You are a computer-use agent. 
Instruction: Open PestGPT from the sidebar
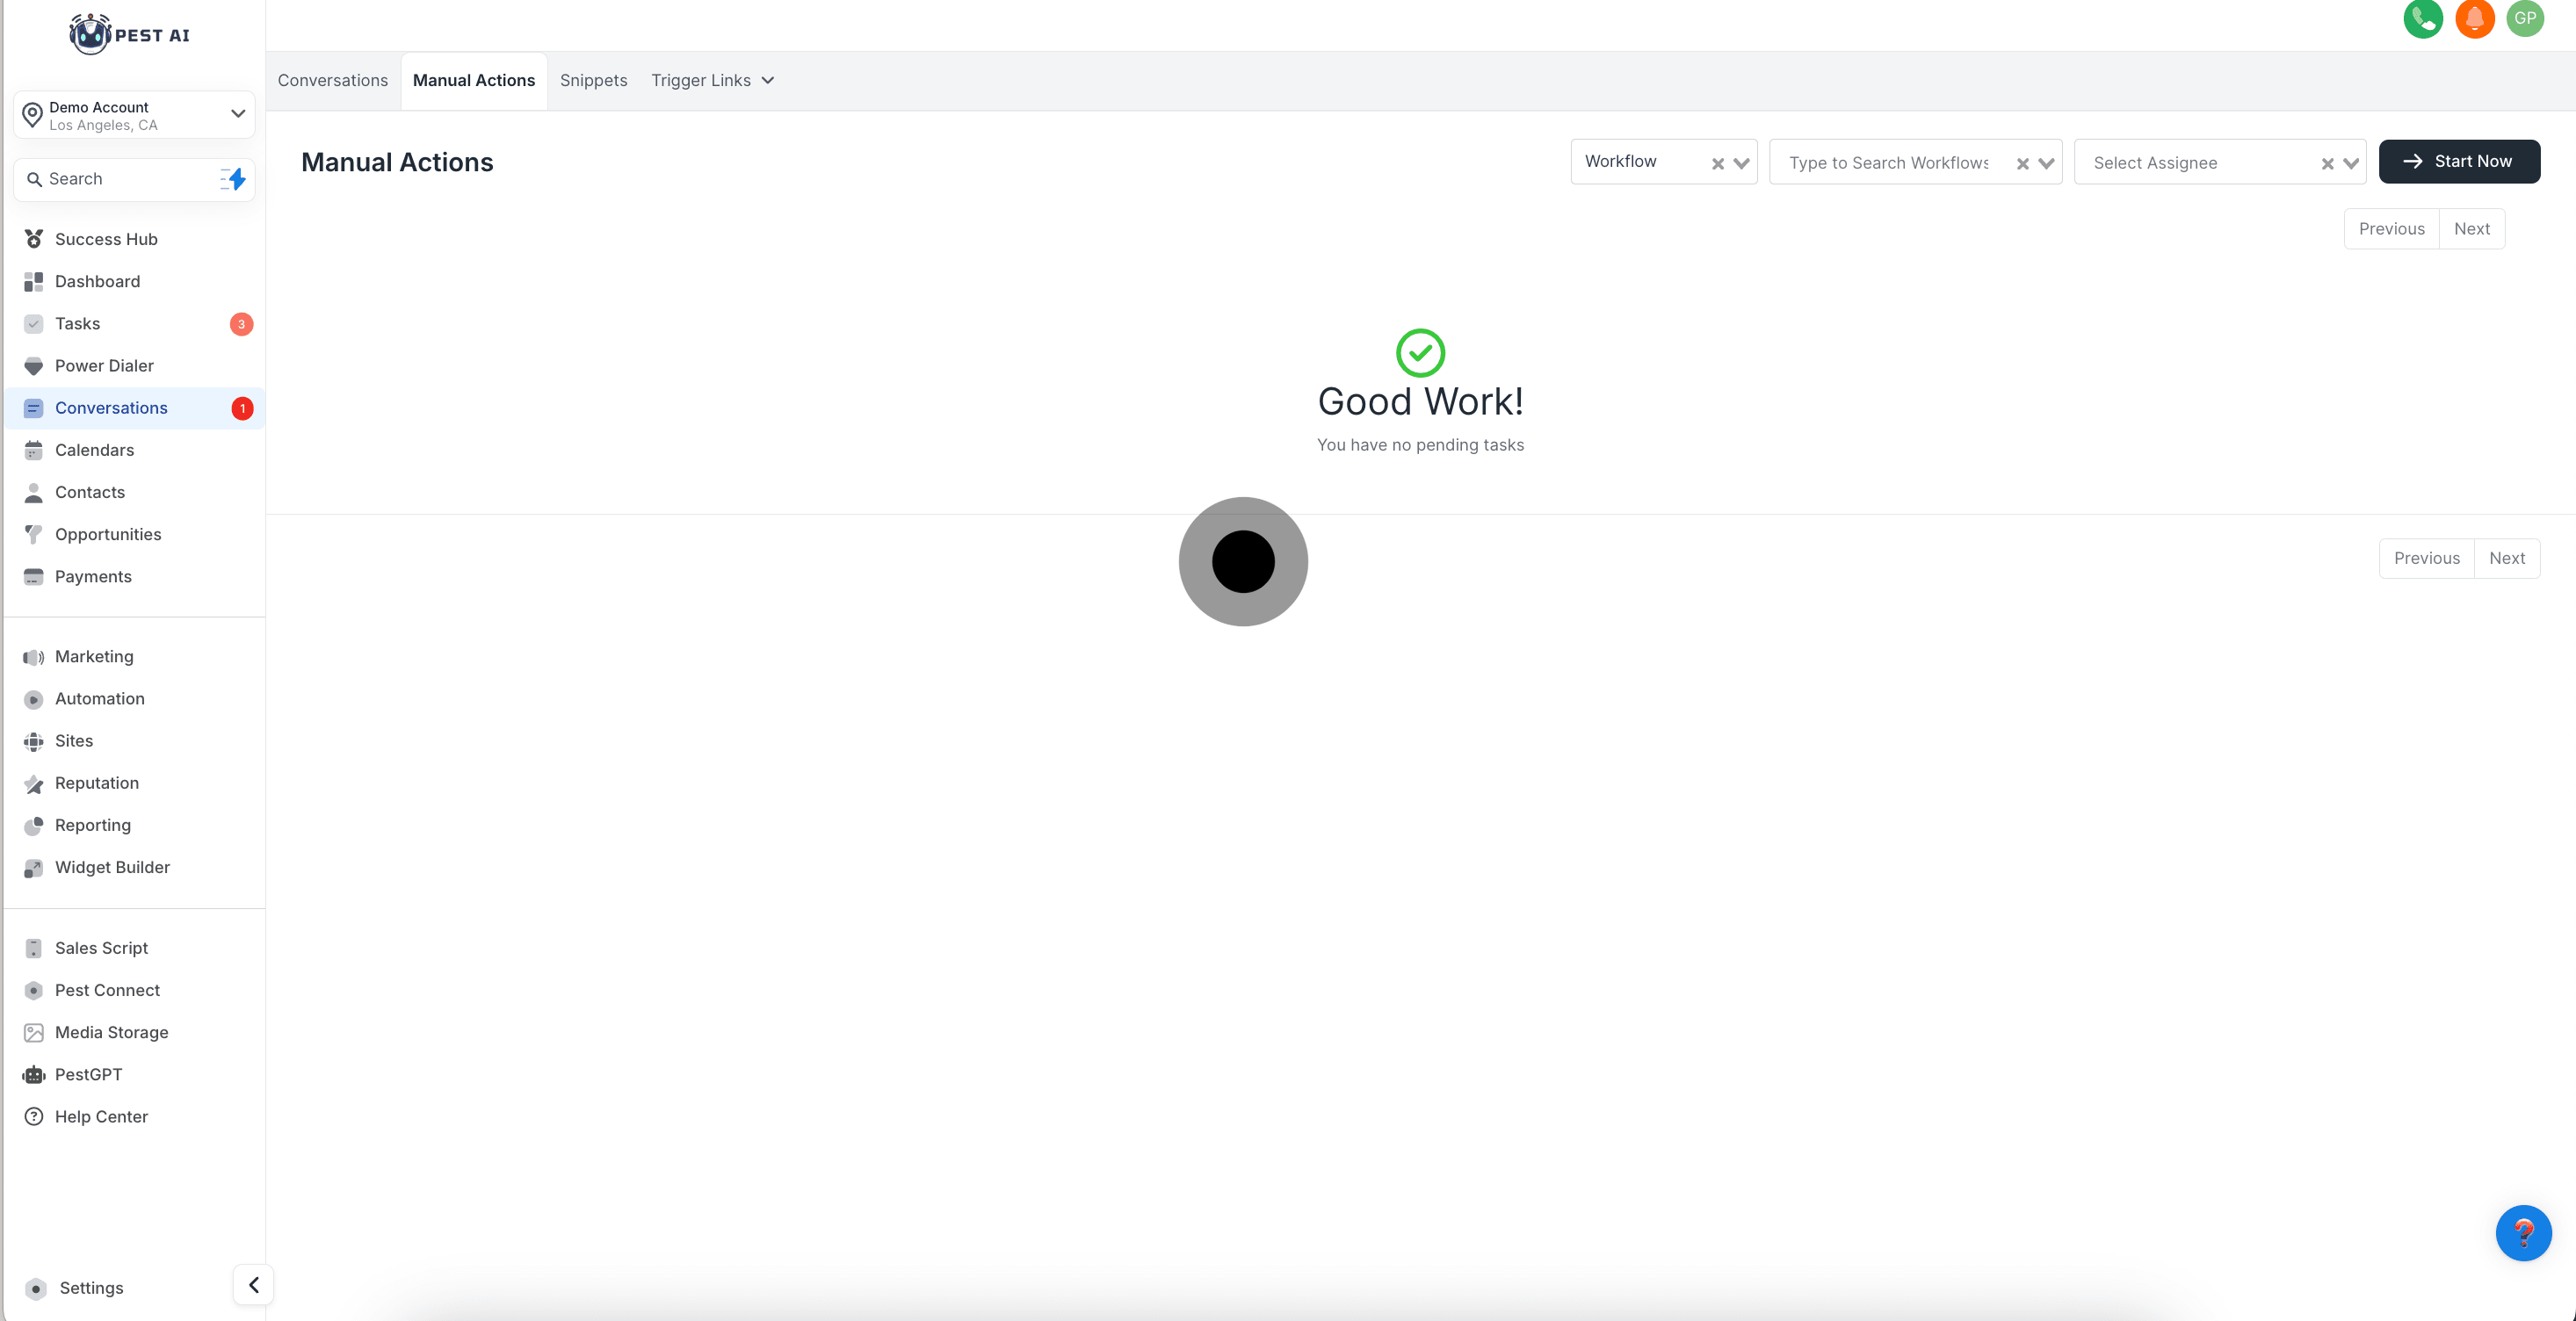[88, 1074]
